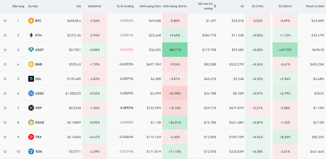326x159 pixels.
Task: Click the Khối lượng (24h) column header
Action: tap(150, 6)
